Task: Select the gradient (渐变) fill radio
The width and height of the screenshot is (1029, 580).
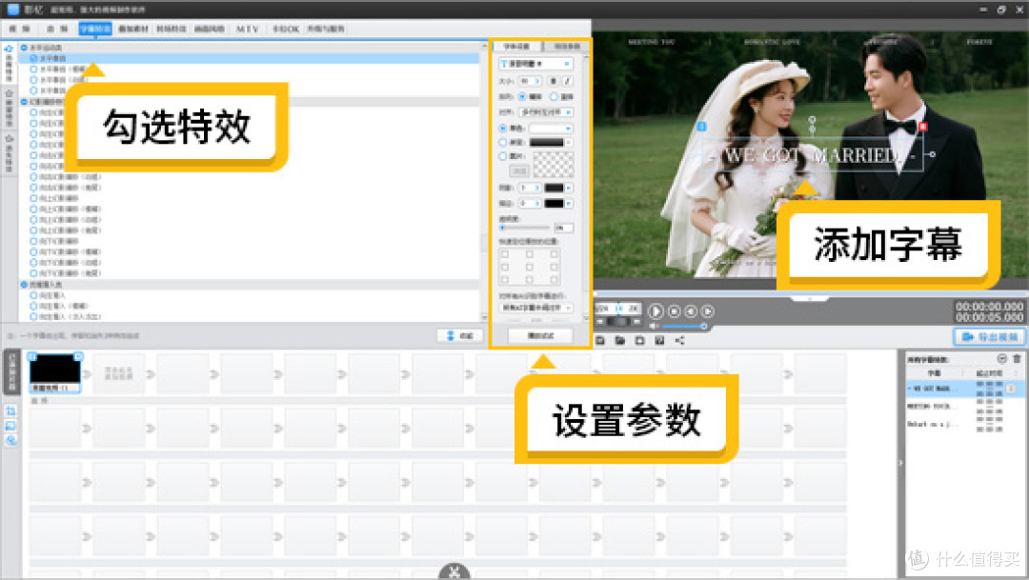Action: point(503,142)
